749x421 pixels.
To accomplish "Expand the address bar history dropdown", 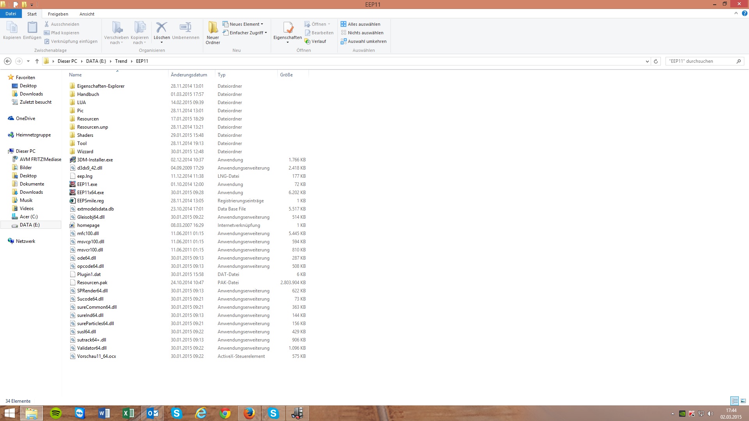I will point(647,61).
